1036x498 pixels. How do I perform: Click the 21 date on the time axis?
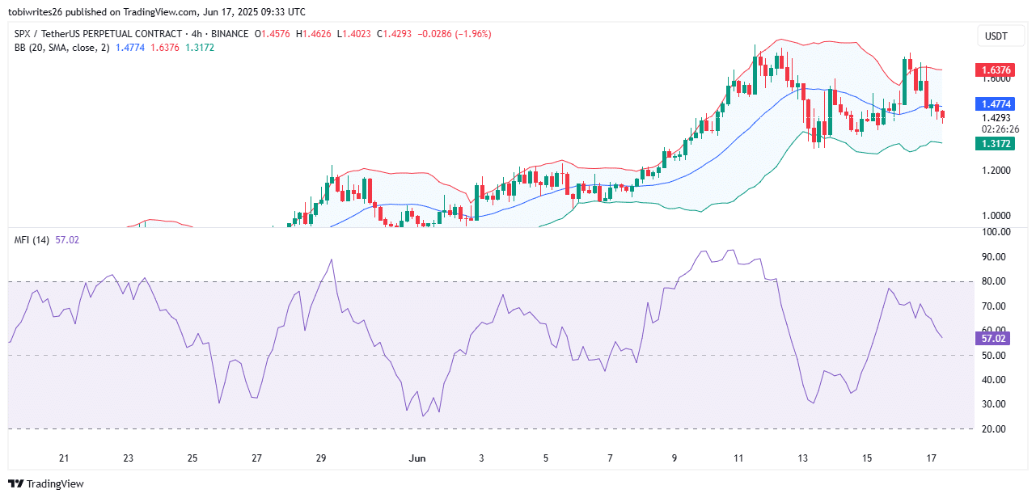pyautogui.click(x=64, y=458)
